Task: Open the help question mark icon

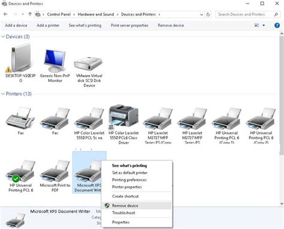Action: (277, 25)
